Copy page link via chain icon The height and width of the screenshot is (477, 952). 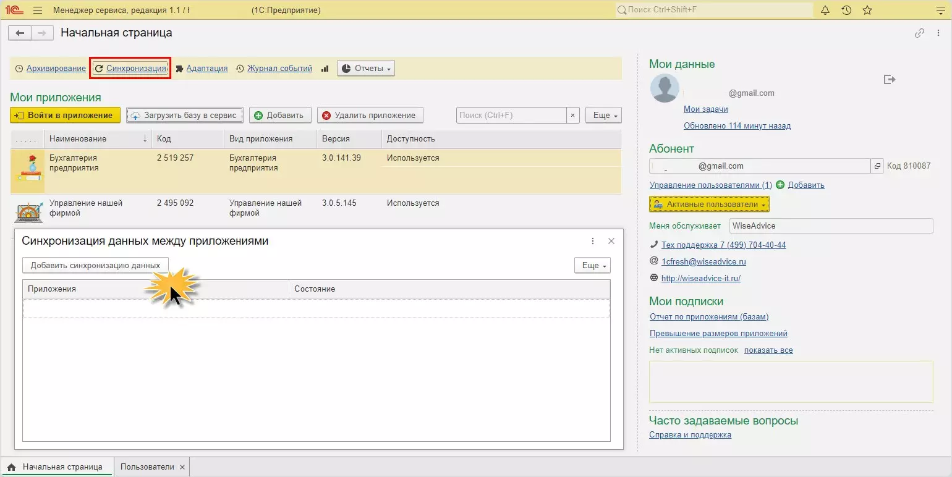(919, 33)
